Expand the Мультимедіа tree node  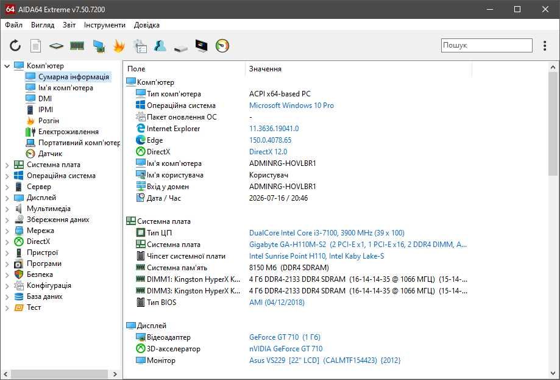click(x=7, y=209)
